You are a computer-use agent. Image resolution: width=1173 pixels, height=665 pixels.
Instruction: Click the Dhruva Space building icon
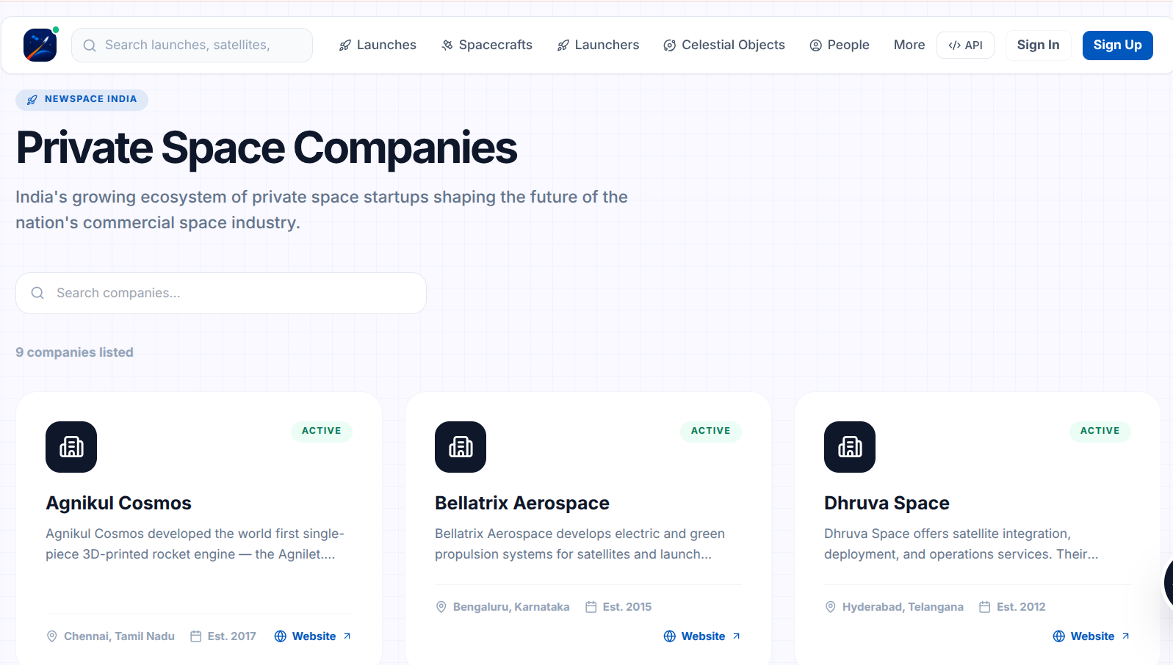pyautogui.click(x=850, y=447)
